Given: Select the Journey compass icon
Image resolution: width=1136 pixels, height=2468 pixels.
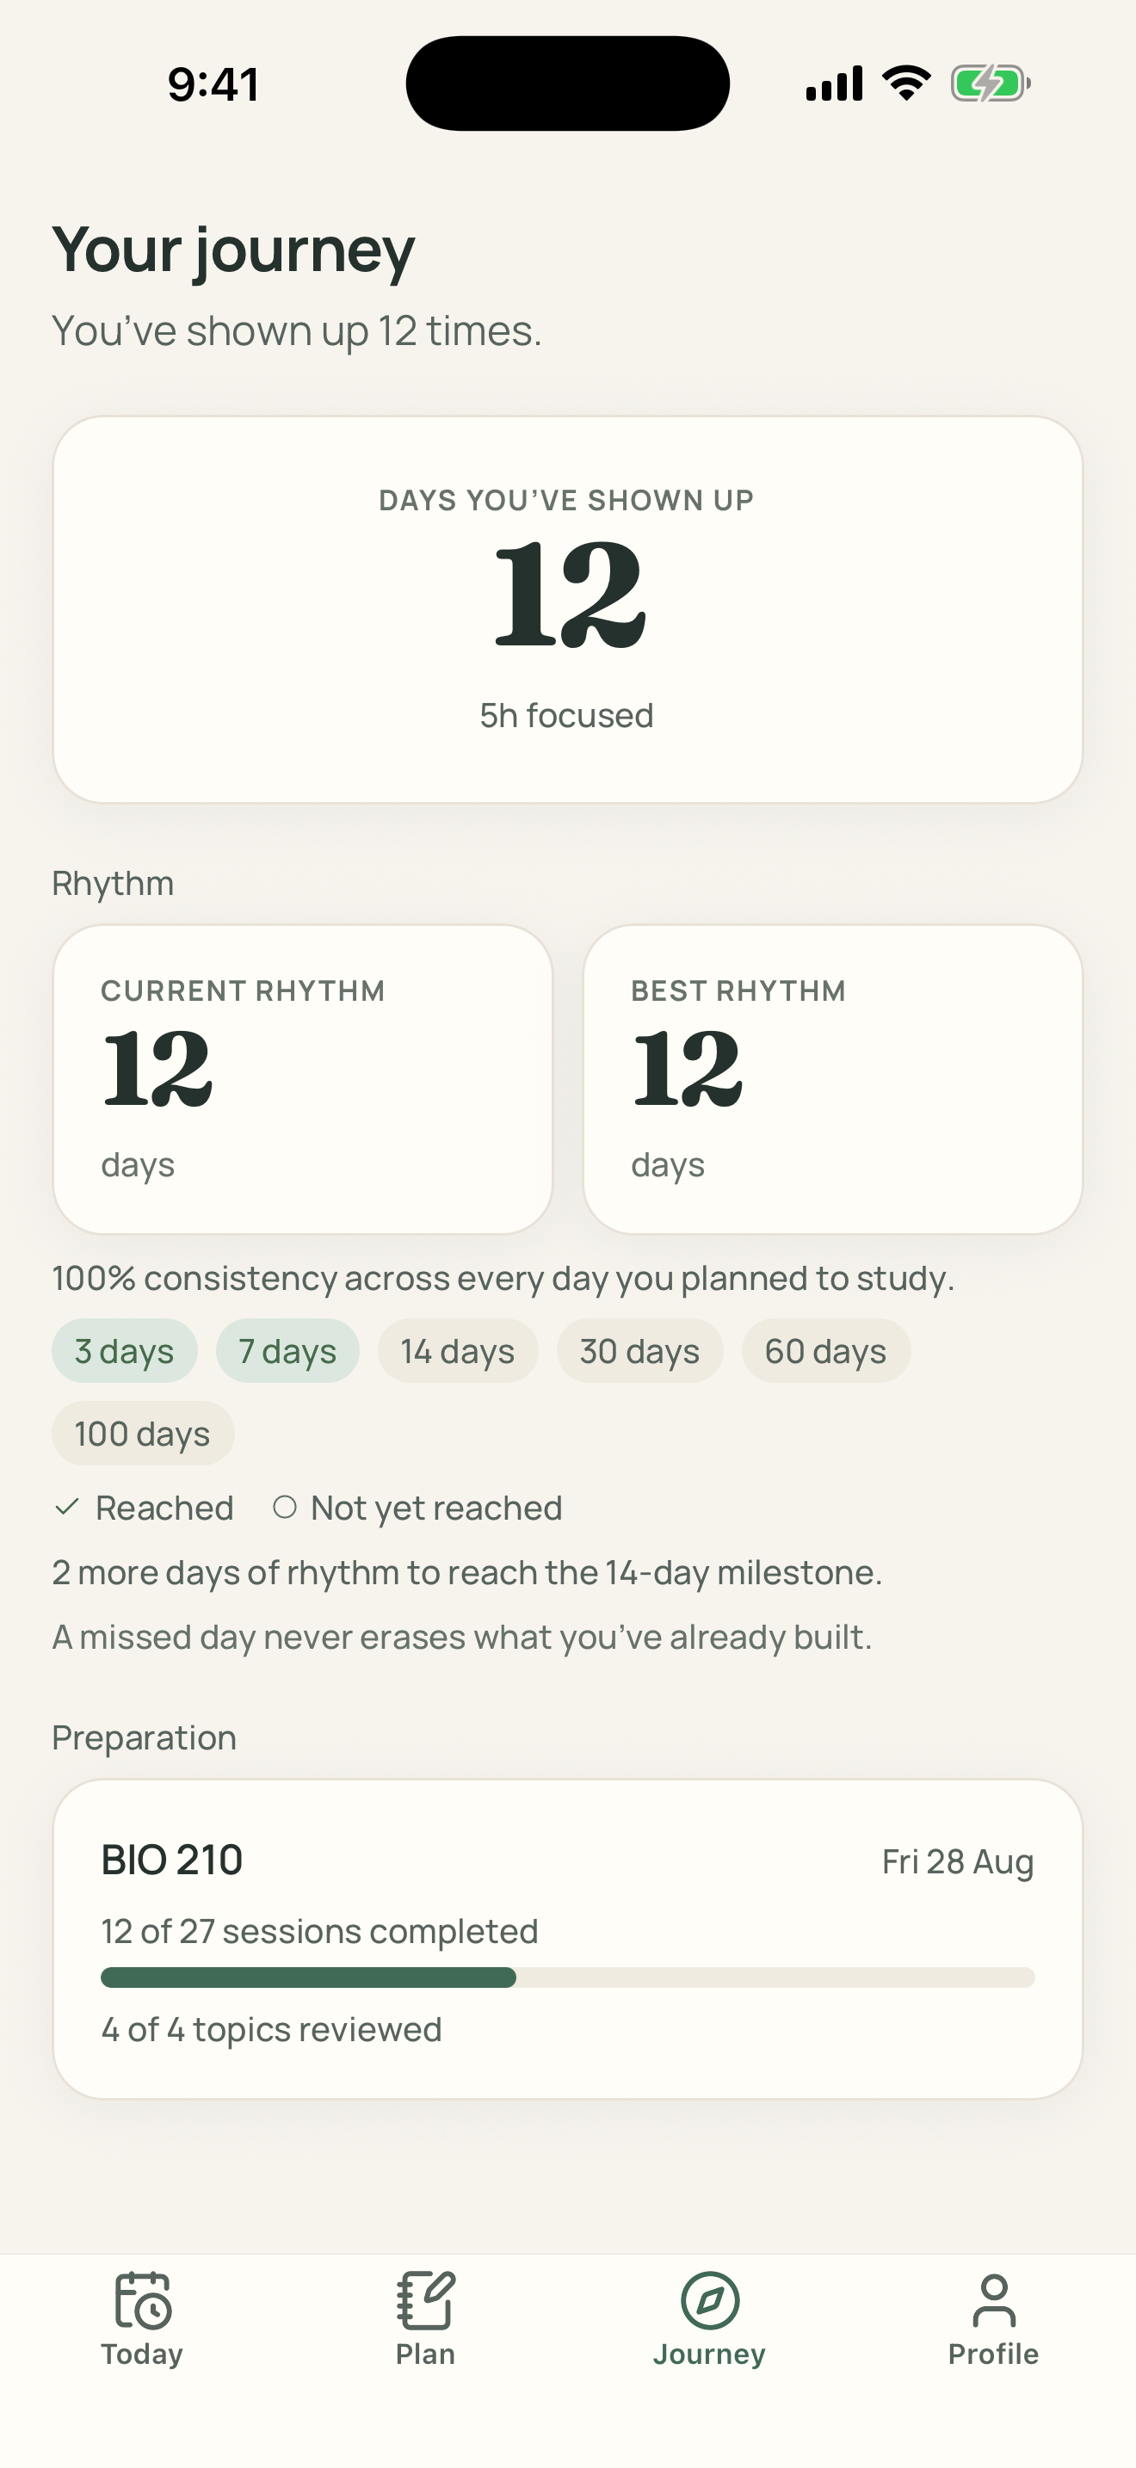Looking at the screenshot, I should pyautogui.click(x=710, y=2299).
